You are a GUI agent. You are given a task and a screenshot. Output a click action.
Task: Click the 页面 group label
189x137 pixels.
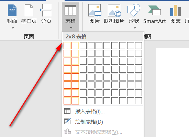tap(29, 36)
